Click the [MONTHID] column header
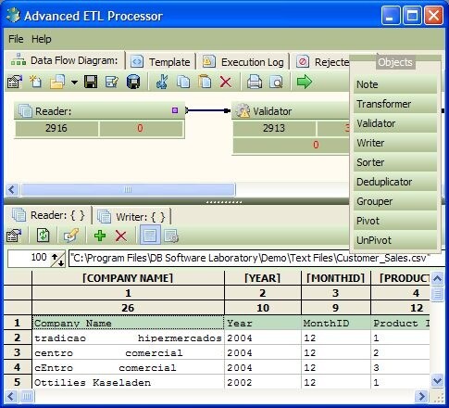The height and width of the screenshot is (408, 449). 336,278
